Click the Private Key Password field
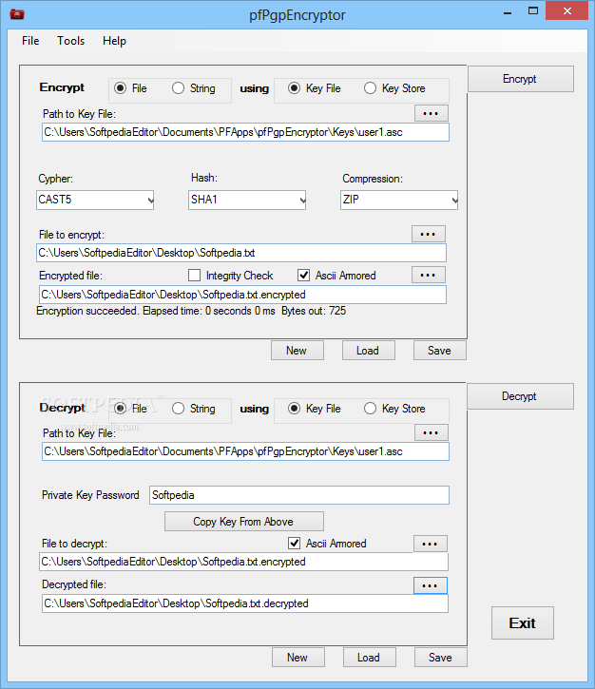Screen dimensions: 595x689 pos(297,495)
